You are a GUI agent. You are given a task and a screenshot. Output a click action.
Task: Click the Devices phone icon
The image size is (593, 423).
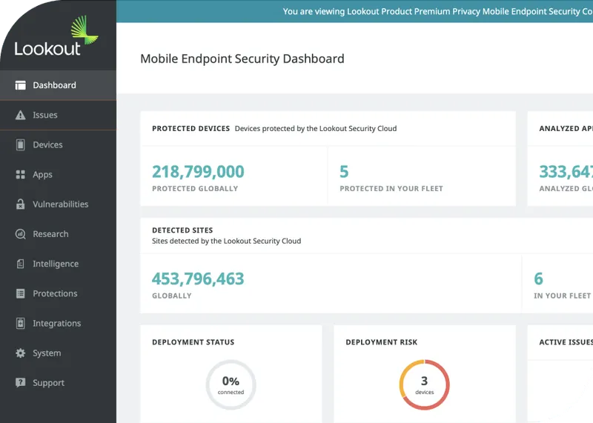click(x=21, y=144)
